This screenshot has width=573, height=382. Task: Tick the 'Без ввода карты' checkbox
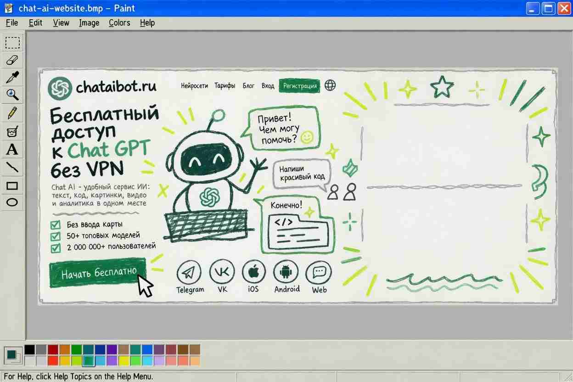pyautogui.click(x=56, y=225)
